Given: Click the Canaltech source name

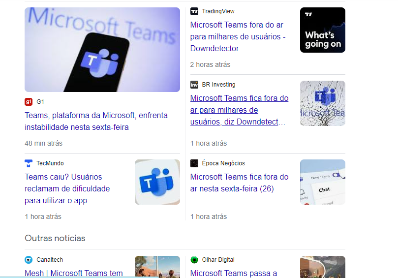Looking at the screenshot, I should tap(50, 260).
